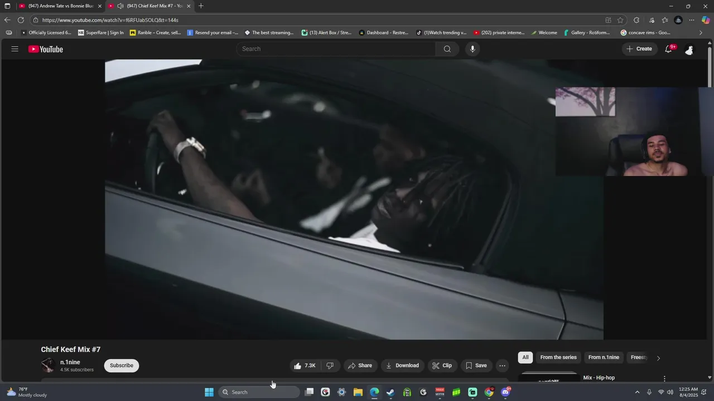This screenshot has height=401, width=714.
Task: Show more bookmarks with the bookmarks bar chevron
Action: (x=701, y=32)
